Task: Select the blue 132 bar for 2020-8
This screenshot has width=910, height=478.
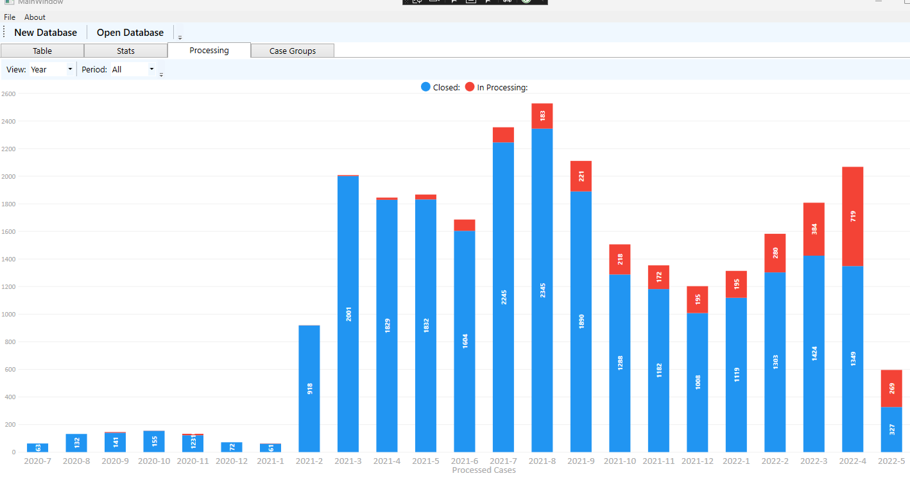Action: (x=76, y=443)
